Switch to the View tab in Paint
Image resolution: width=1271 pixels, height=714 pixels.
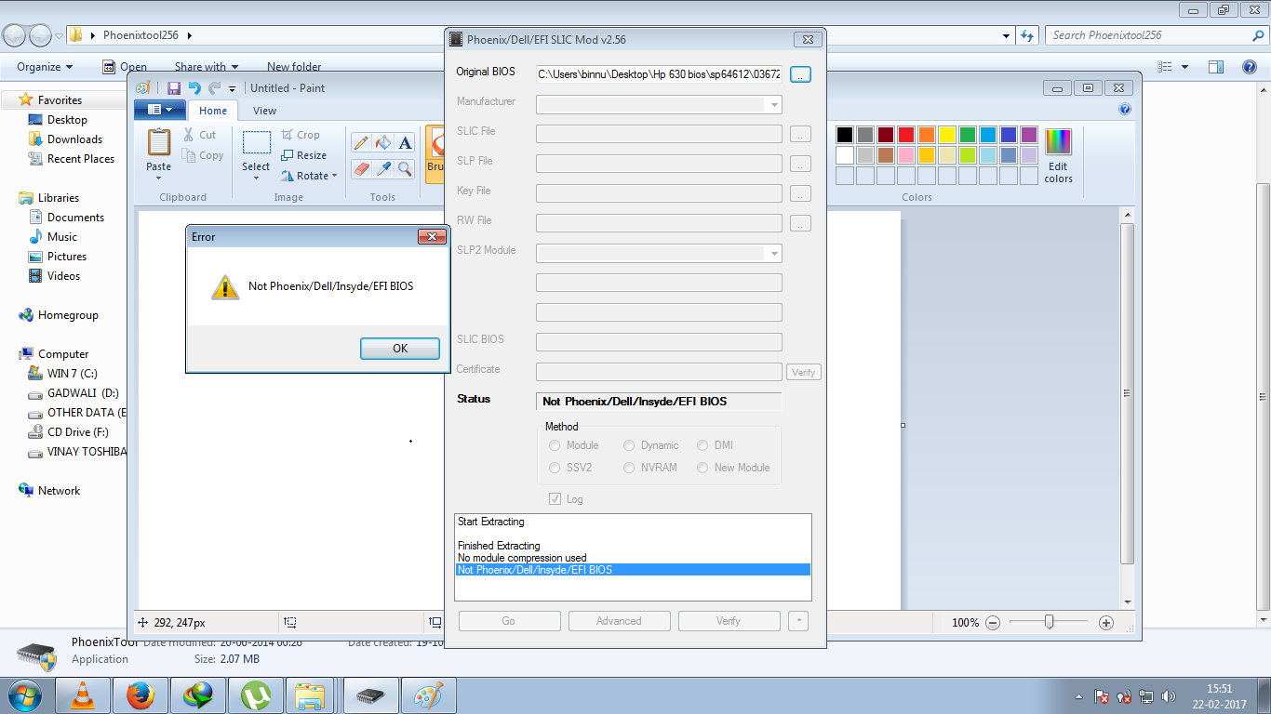point(264,111)
